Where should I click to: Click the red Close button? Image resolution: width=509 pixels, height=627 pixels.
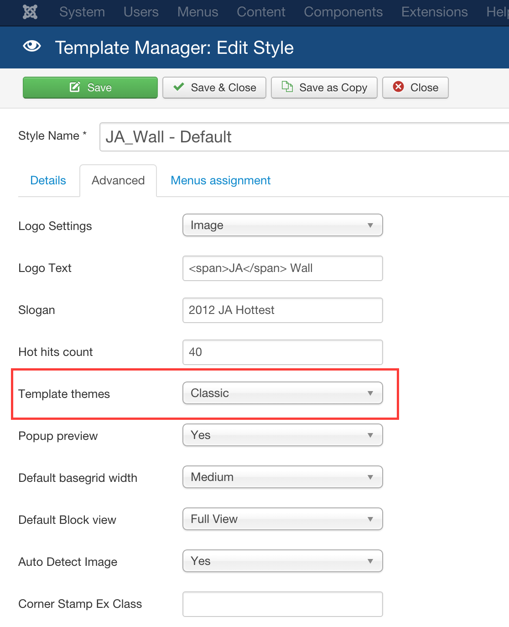(415, 88)
